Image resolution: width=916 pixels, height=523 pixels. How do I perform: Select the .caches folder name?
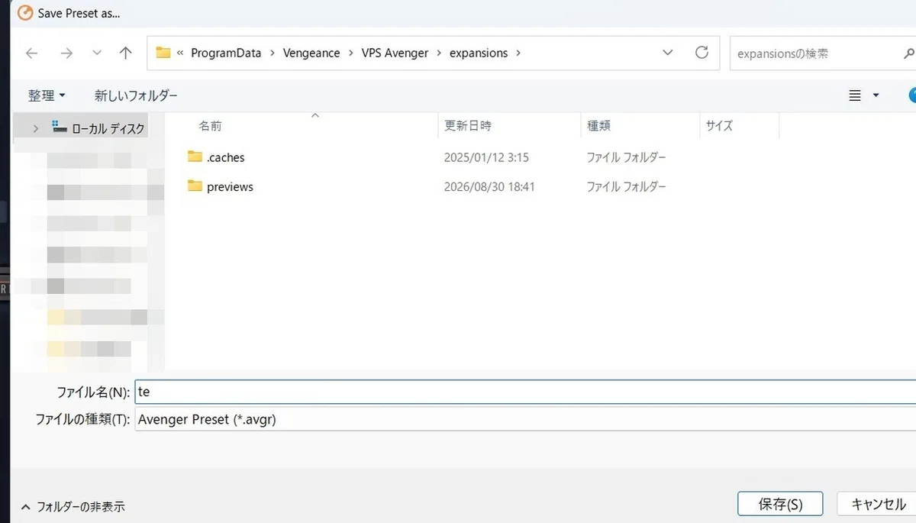click(x=226, y=158)
